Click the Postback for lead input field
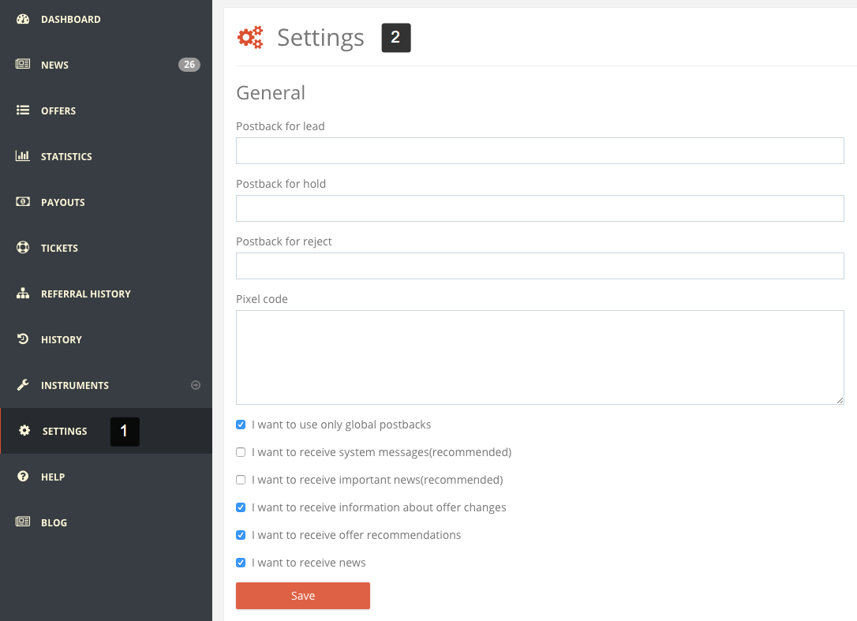The height and width of the screenshot is (621, 857). point(540,151)
